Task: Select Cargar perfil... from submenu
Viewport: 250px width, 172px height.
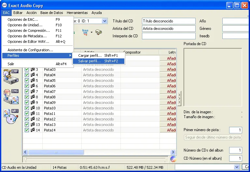Action: pos(99,55)
